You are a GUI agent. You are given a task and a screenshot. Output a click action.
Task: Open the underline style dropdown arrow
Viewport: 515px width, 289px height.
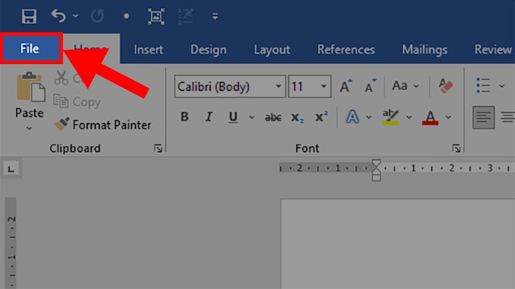[252, 117]
